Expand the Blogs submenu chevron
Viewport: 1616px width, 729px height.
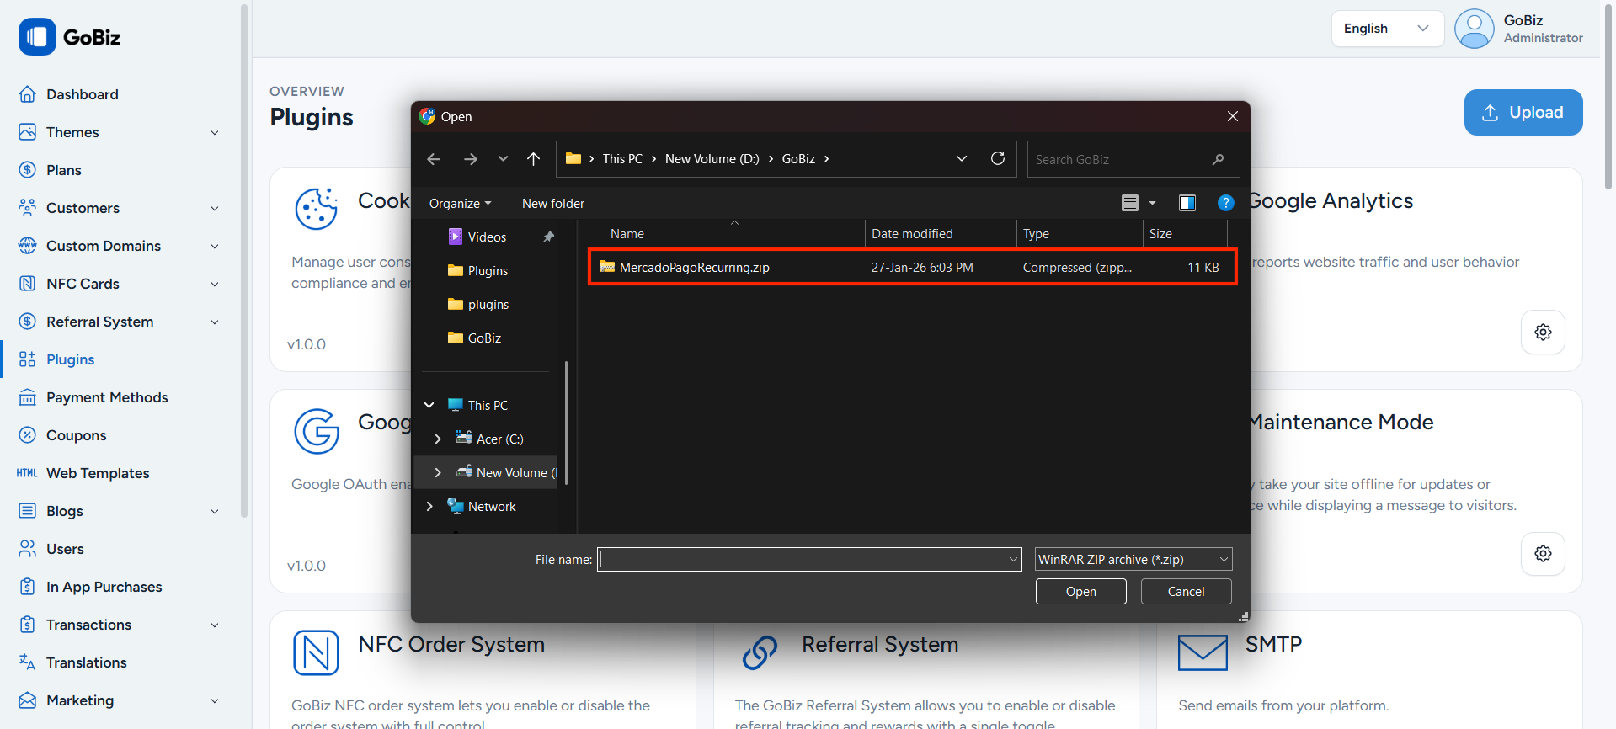click(x=215, y=512)
